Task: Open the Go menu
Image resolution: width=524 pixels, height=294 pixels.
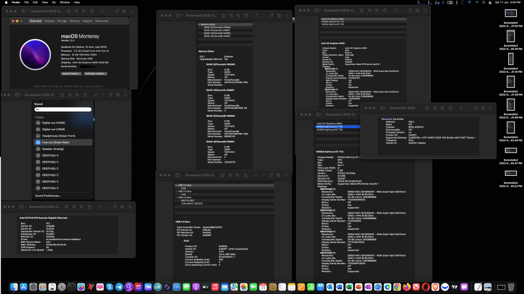Action: tap(54, 2)
